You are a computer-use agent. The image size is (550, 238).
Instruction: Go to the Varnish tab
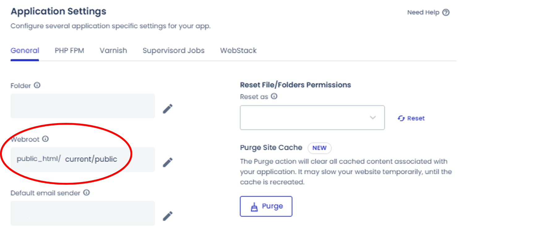[113, 50]
